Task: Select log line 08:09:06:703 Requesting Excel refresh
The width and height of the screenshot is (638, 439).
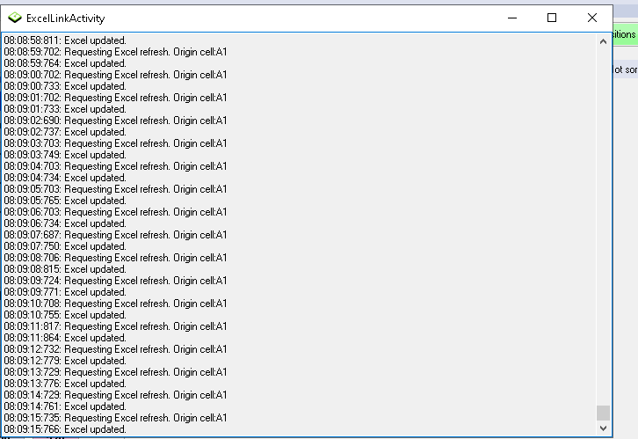Action: [115, 211]
